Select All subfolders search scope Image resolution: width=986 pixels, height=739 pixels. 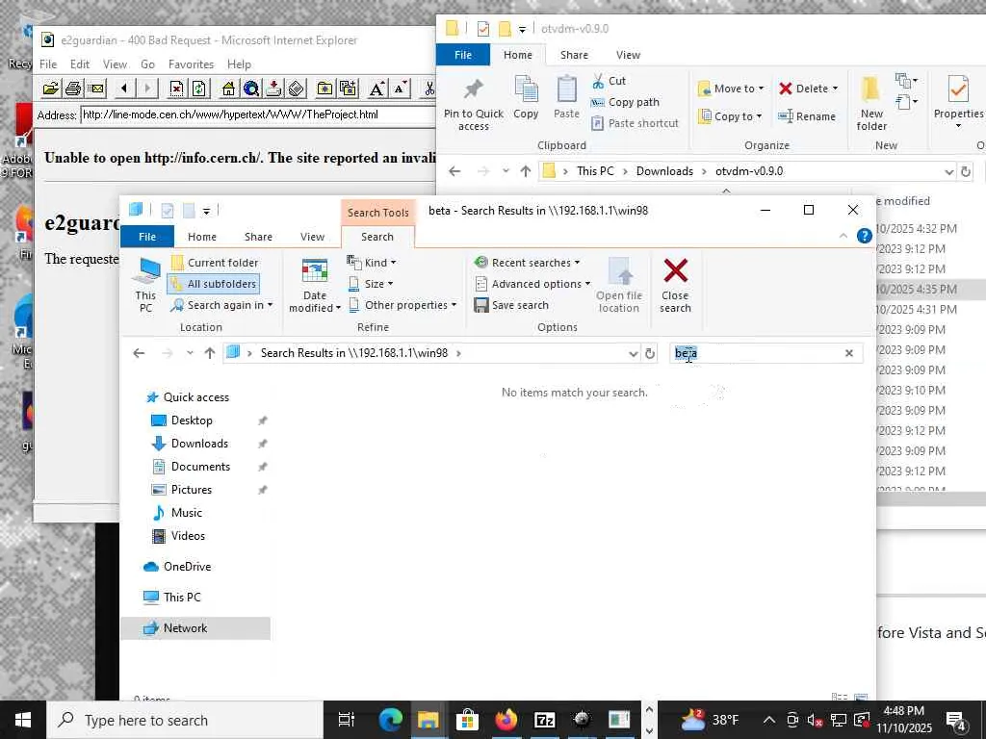point(214,284)
